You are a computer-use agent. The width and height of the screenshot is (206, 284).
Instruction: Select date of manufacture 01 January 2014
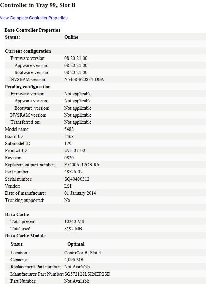[80, 193]
